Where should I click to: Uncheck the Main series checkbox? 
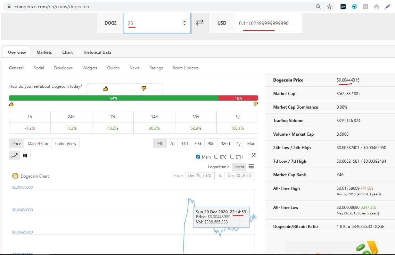click(198, 157)
